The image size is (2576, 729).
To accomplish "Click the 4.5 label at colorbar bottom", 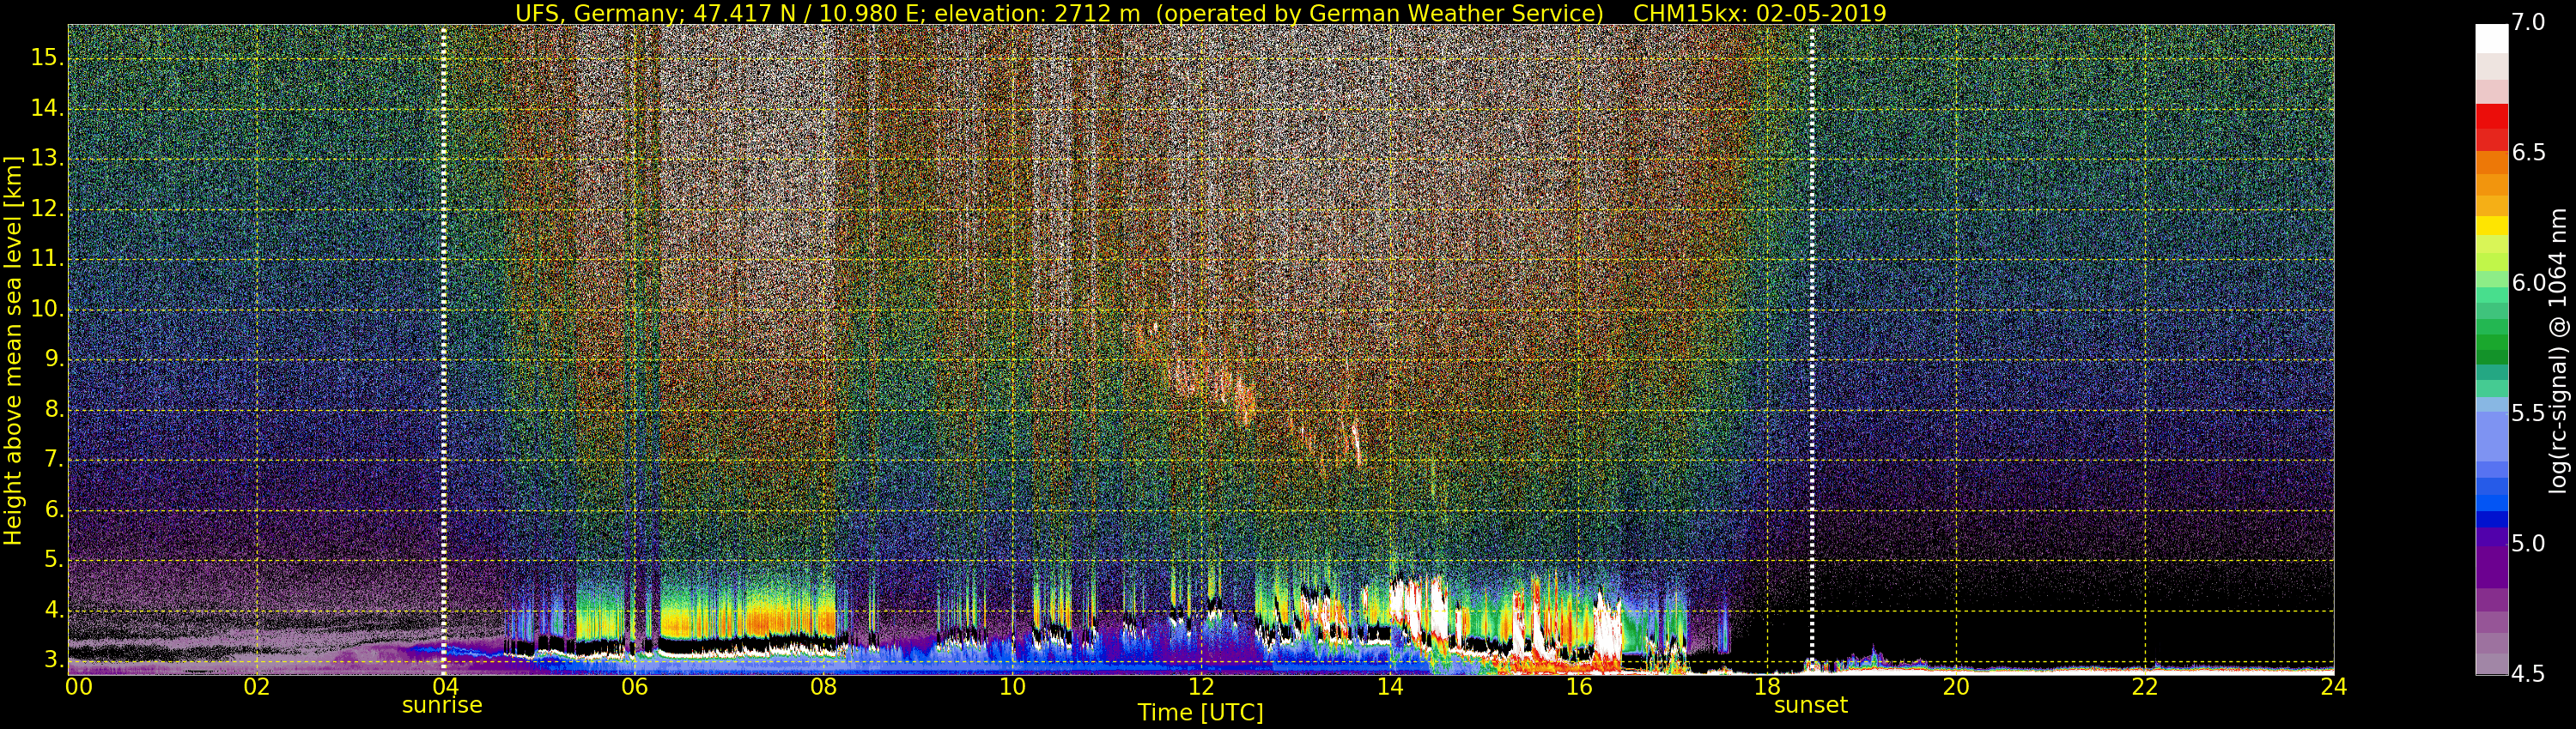I will 2528,673.
